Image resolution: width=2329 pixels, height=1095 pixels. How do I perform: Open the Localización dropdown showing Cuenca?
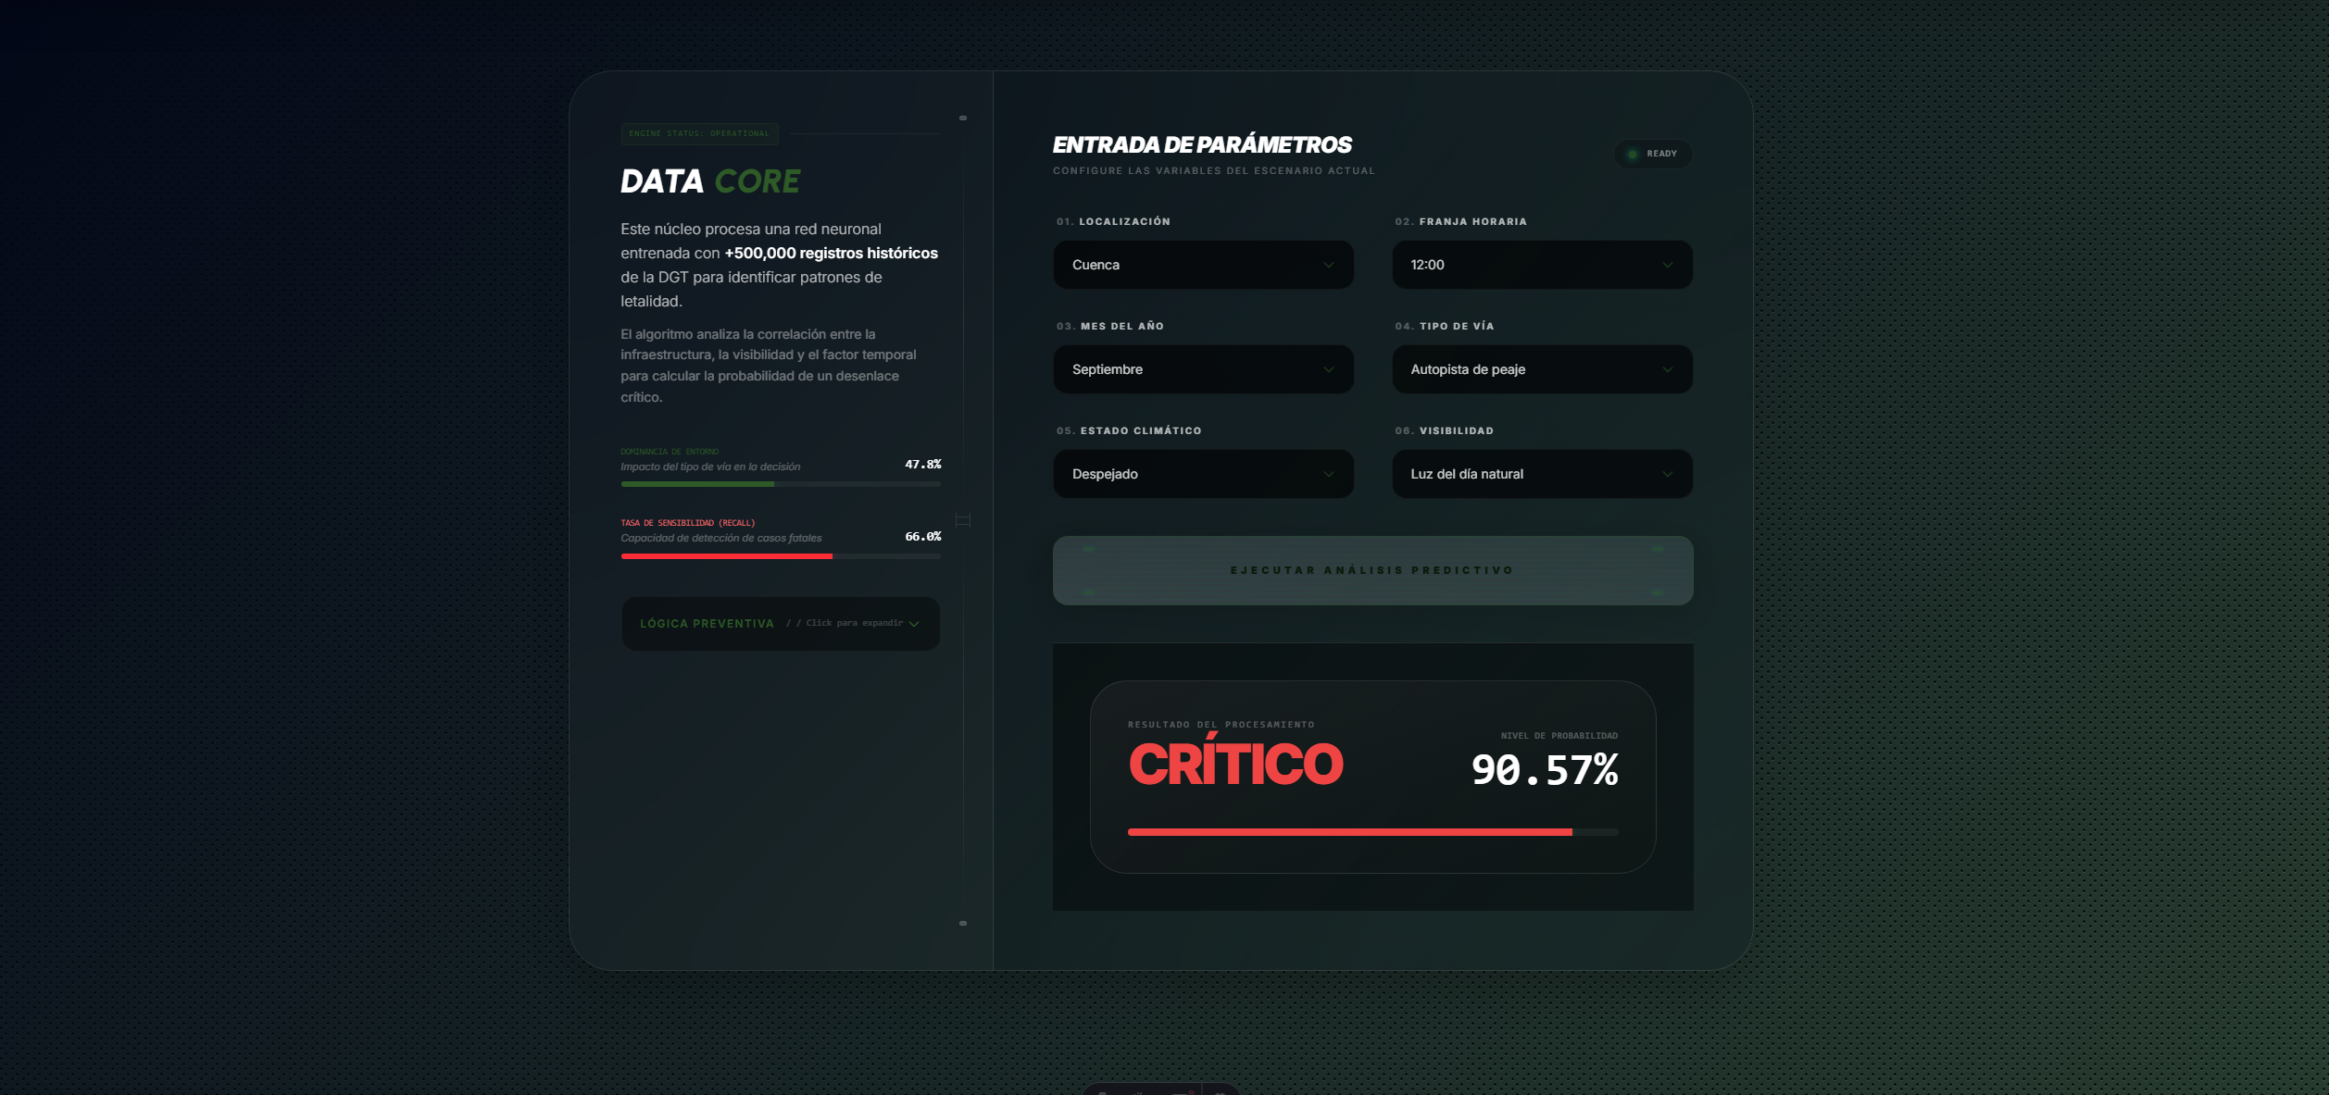[x=1202, y=265]
